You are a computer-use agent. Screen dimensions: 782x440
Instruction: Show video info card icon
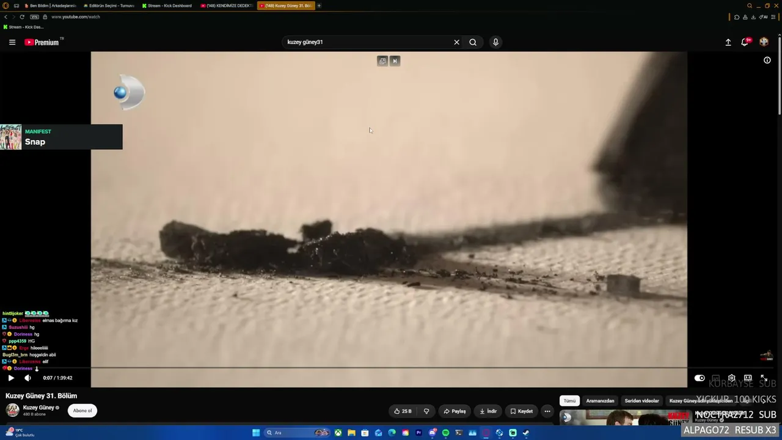[767, 60]
